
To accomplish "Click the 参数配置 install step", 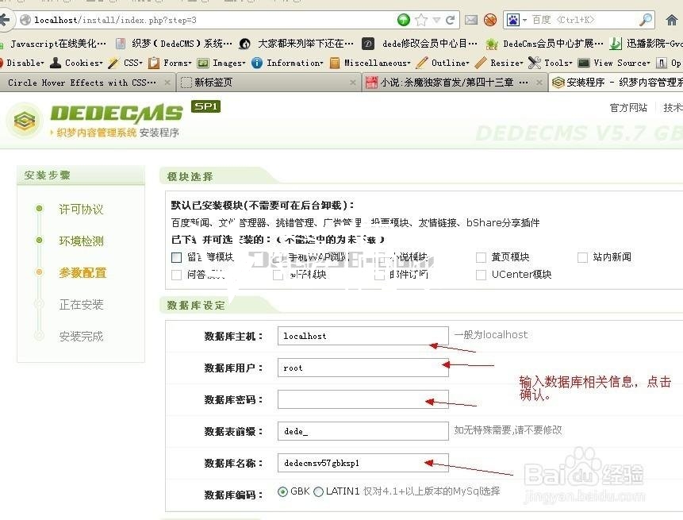I will click(82, 273).
